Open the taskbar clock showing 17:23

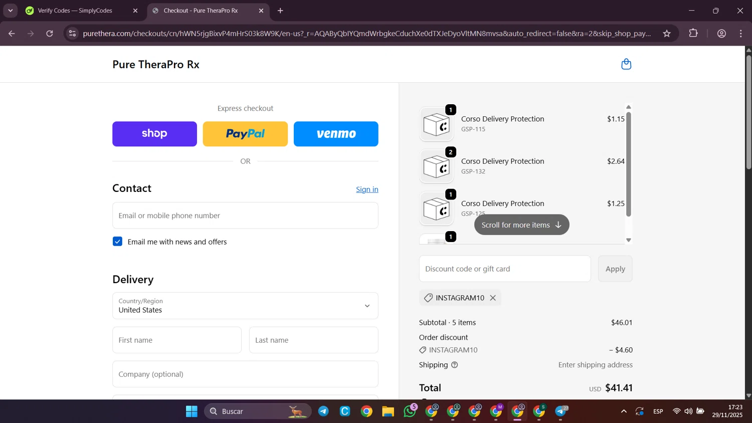[727, 411]
